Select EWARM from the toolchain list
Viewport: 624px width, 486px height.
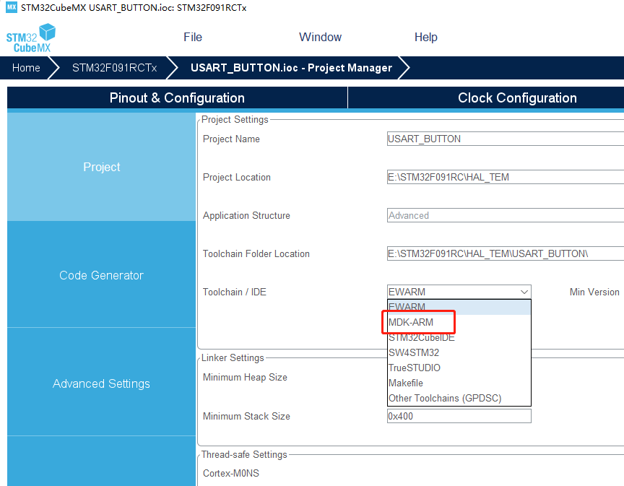[x=459, y=307]
